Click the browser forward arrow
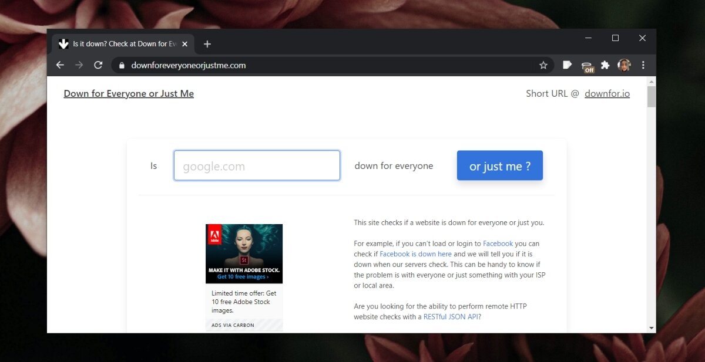The image size is (705, 362). point(79,65)
